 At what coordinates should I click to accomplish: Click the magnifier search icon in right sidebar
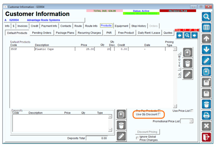206,17
